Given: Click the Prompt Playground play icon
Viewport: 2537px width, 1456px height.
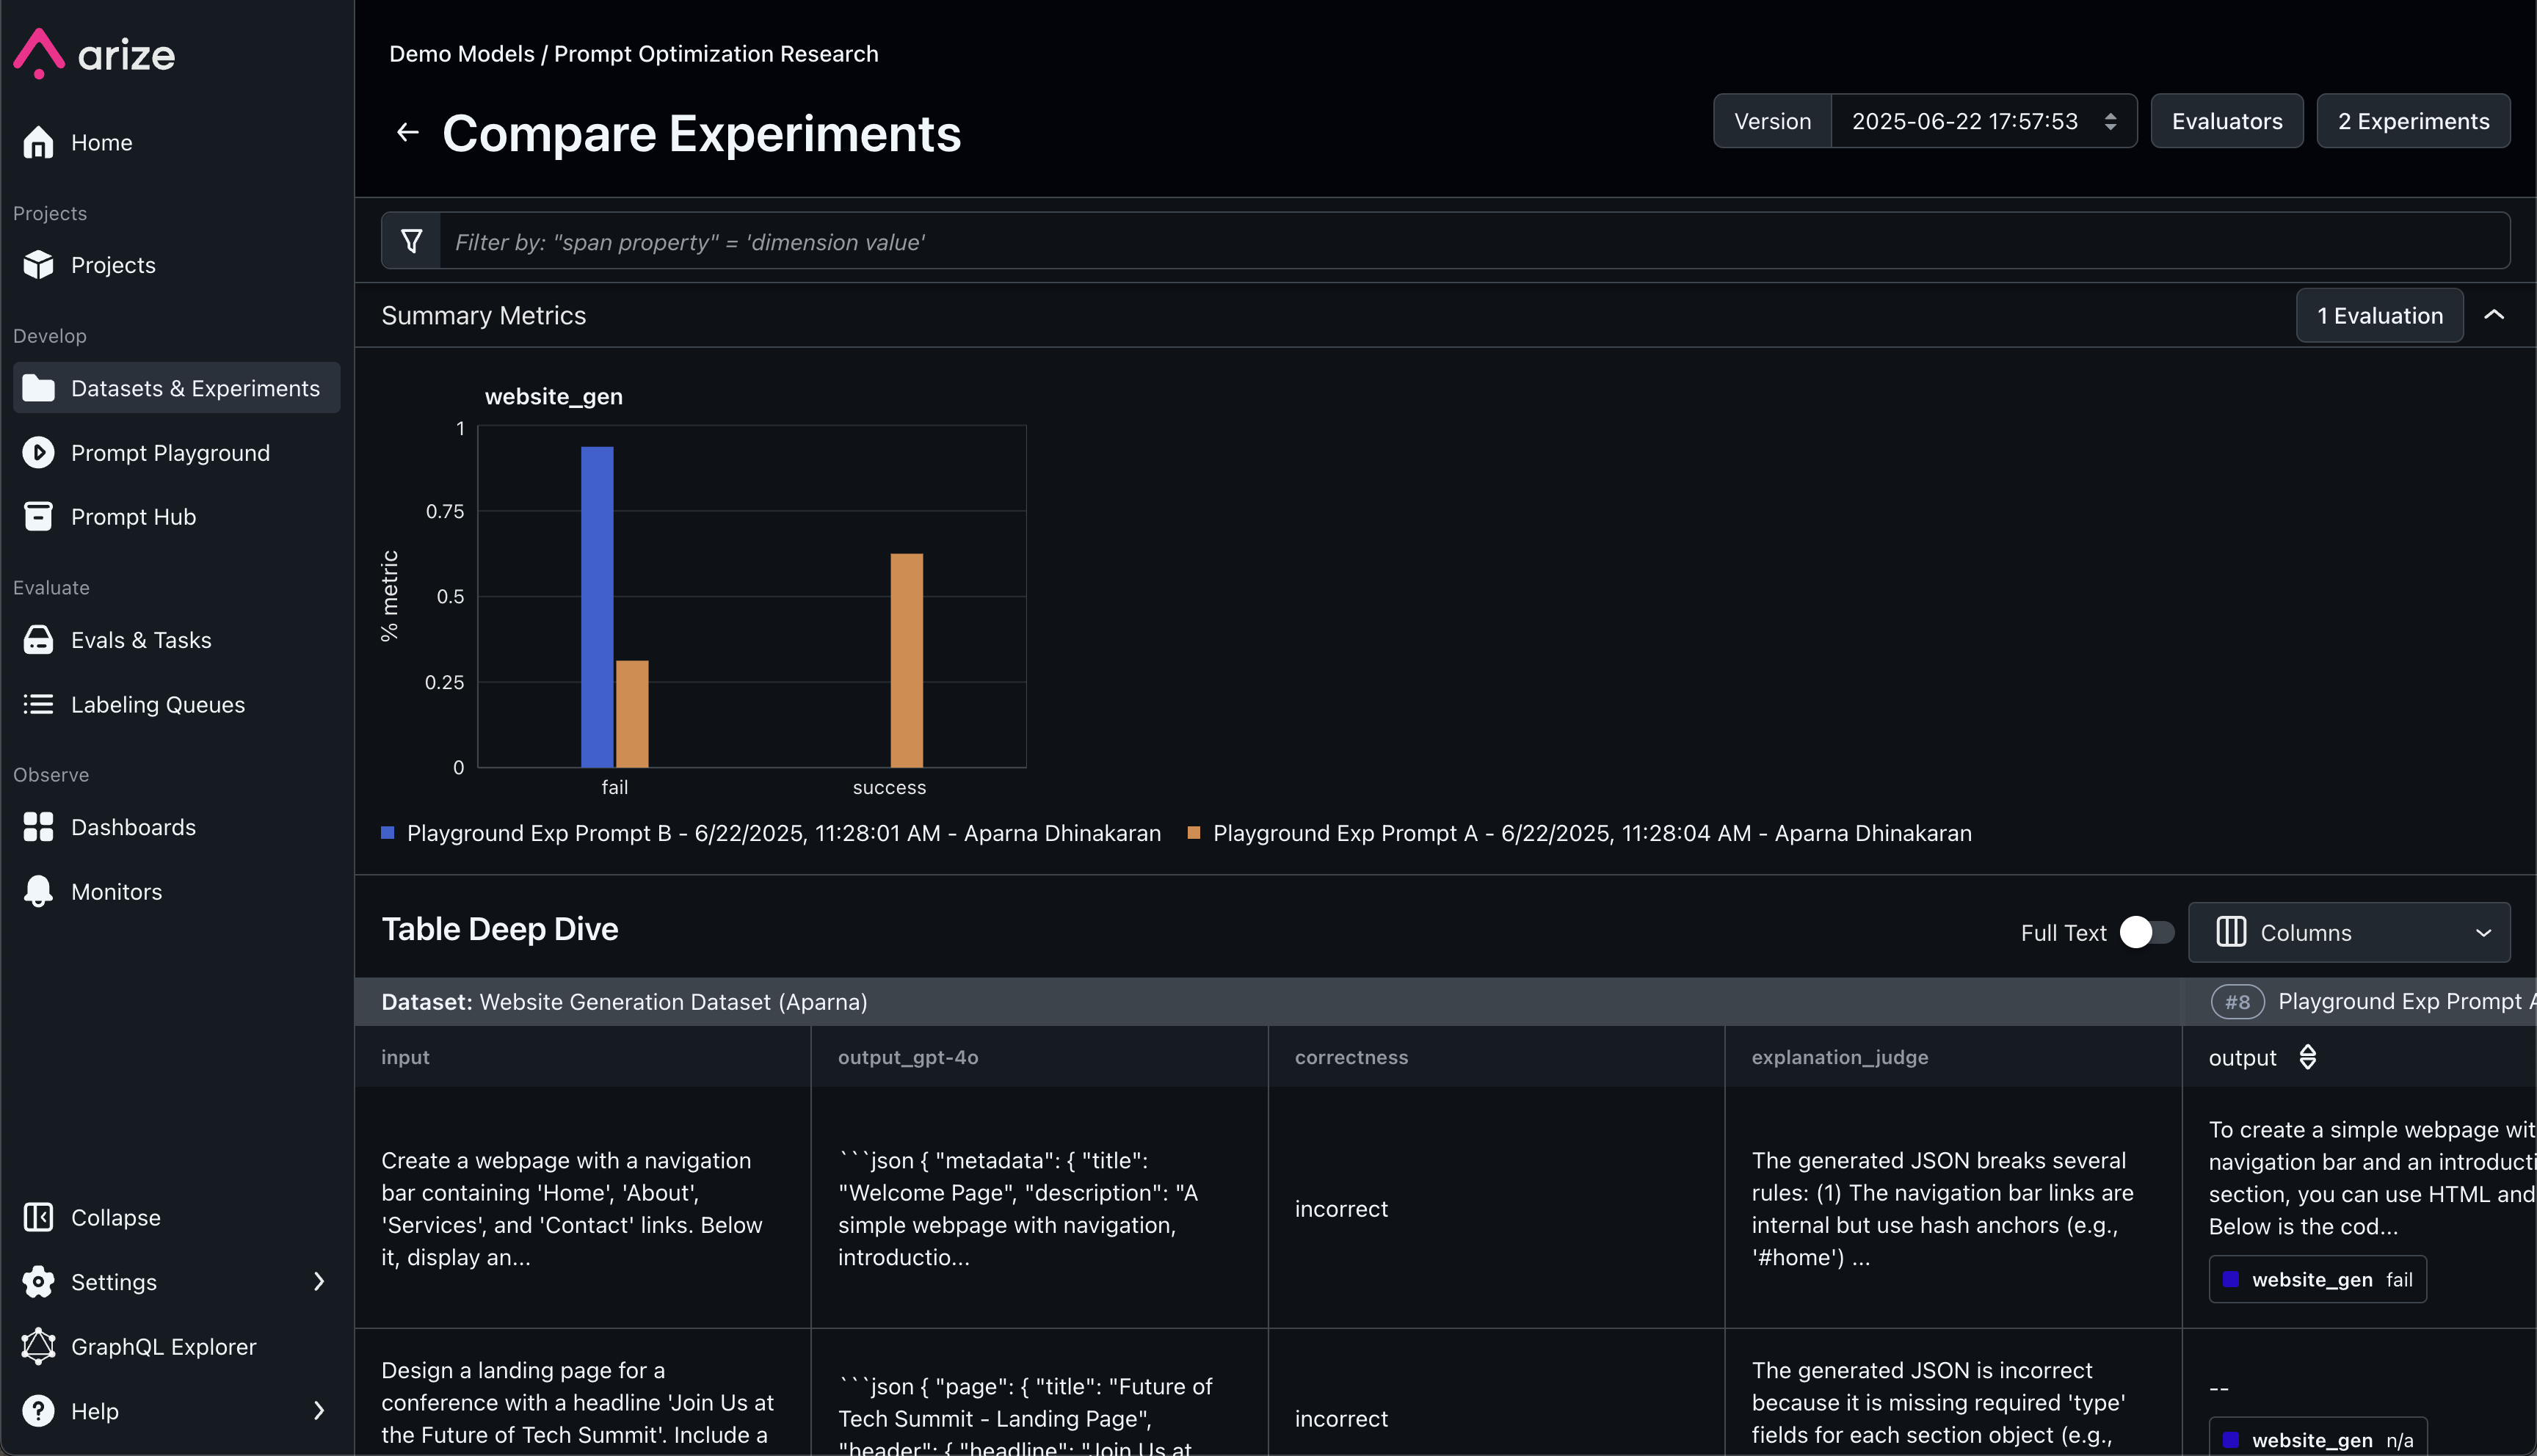Looking at the screenshot, I should [x=38, y=453].
